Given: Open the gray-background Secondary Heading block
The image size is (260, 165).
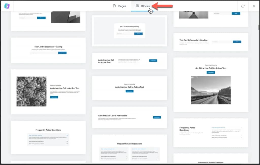Looking at the screenshot, I should coord(129,31).
